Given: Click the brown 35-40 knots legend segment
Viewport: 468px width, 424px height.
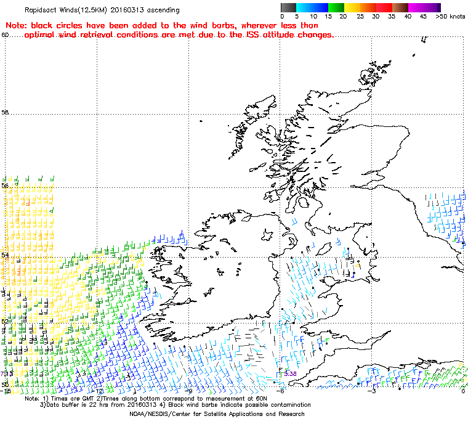Looking at the screenshot, I should pos(400,7).
